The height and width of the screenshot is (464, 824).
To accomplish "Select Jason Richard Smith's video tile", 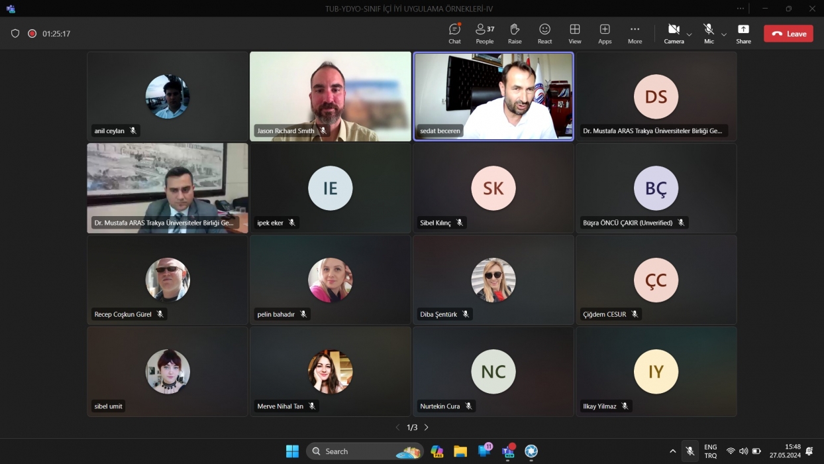I will click(x=330, y=96).
